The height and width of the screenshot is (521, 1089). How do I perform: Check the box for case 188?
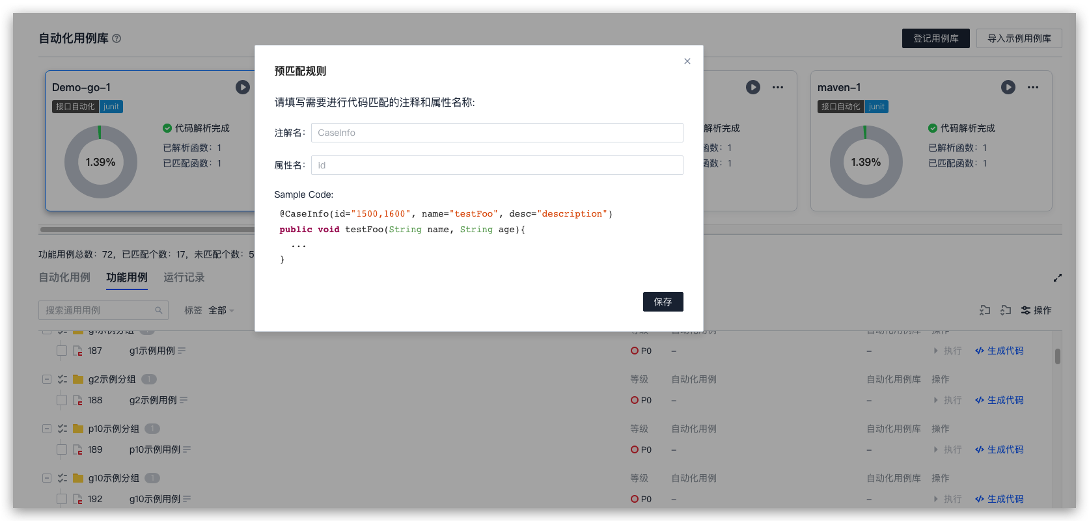pyautogui.click(x=62, y=400)
